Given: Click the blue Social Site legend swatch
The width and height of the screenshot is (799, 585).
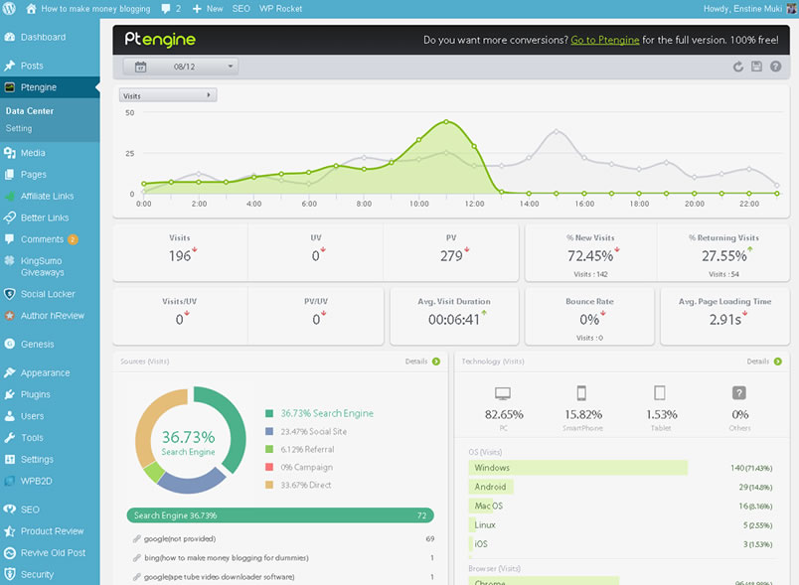Looking at the screenshot, I should click(x=269, y=431).
